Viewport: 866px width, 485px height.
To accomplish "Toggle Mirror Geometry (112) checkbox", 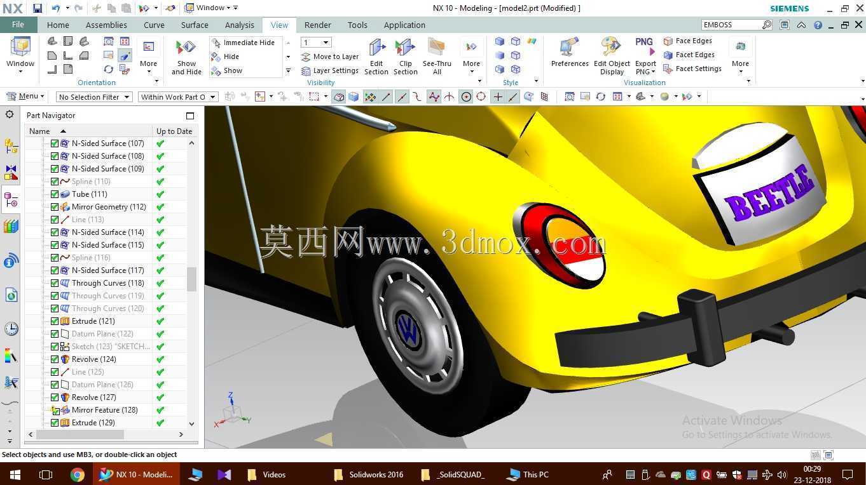I will click(x=55, y=207).
